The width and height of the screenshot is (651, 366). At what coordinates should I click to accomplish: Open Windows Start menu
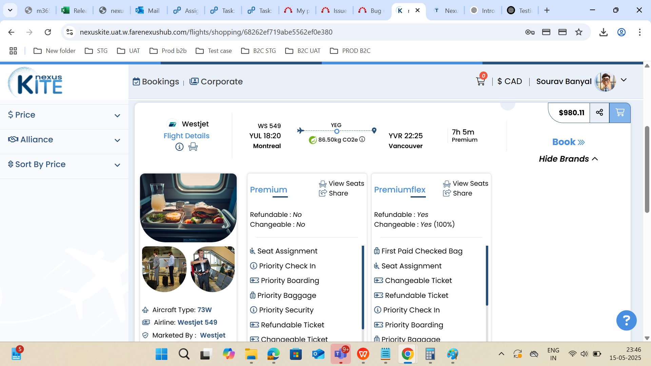pos(161,354)
